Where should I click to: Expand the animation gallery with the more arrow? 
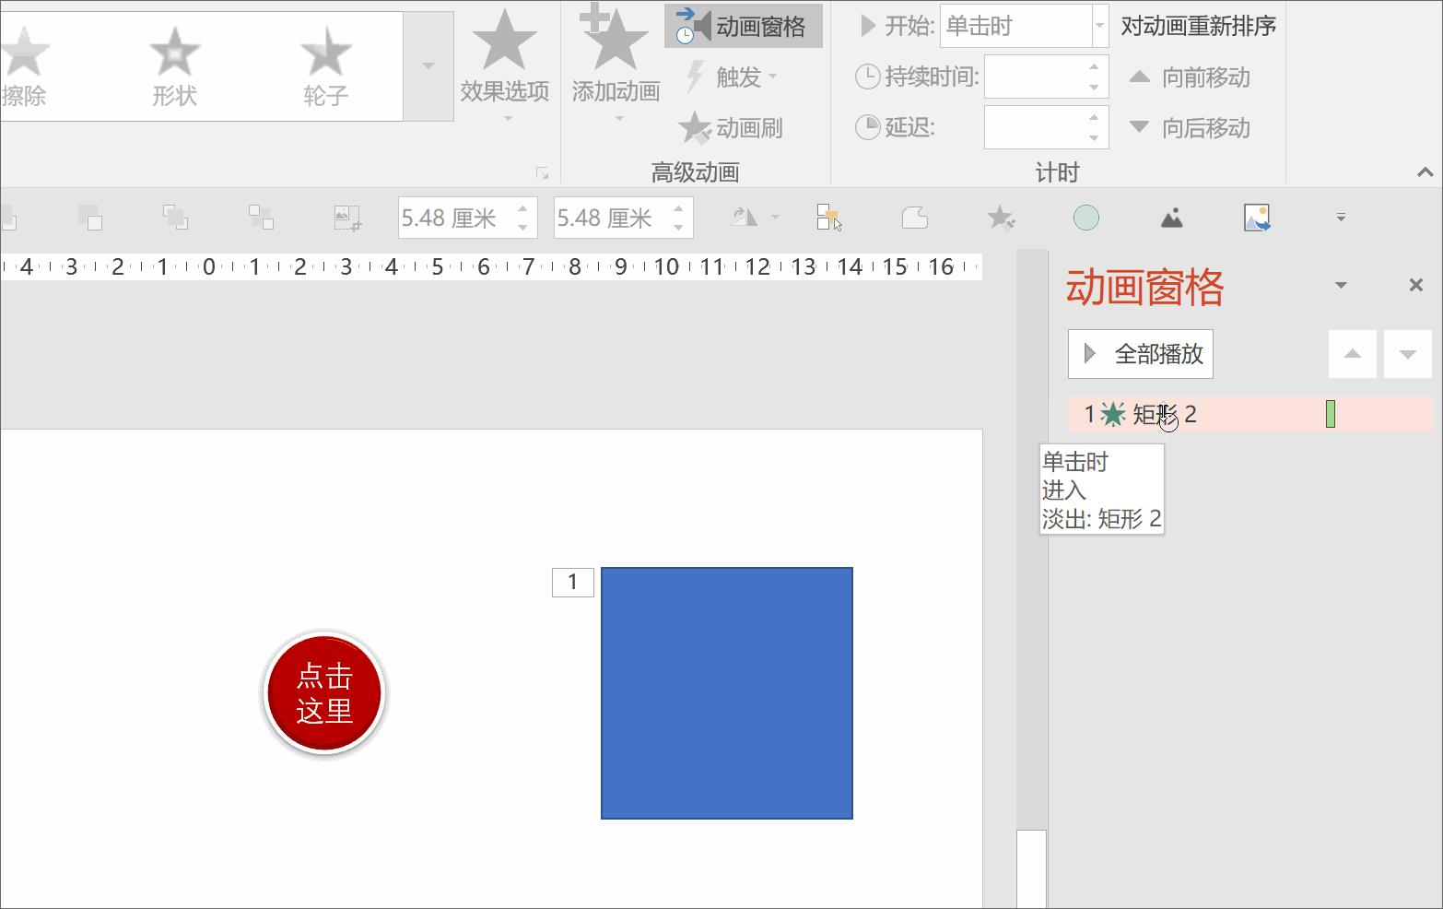pos(428,65)
